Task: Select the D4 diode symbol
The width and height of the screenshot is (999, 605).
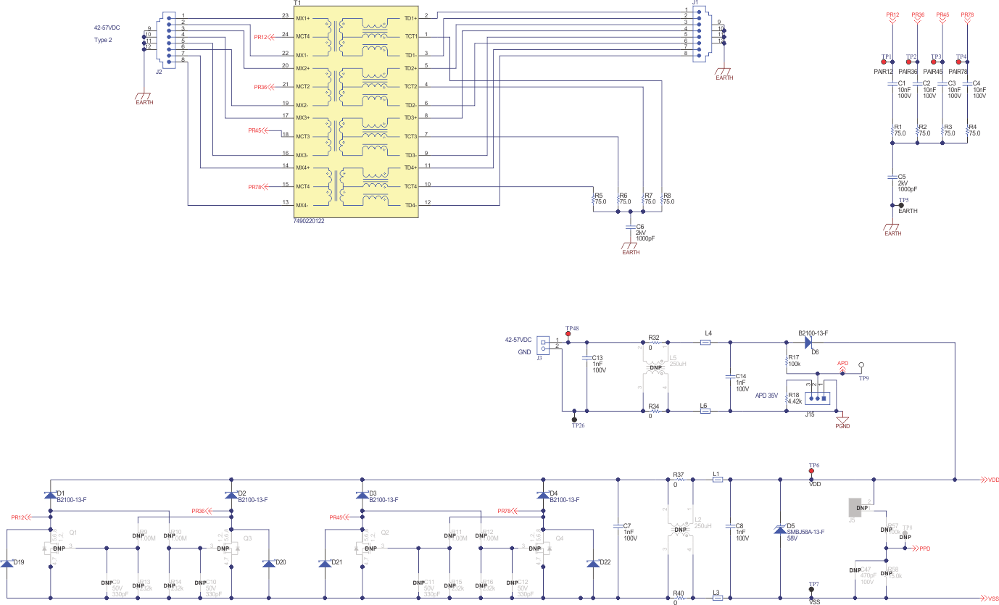Action: tap(543, 495)
